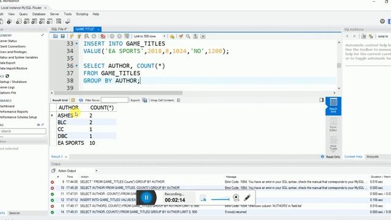The image size is (391, 220).
Task: Open Performance Schema Setup
Action: pyautogui.click(x=18, y=117)
